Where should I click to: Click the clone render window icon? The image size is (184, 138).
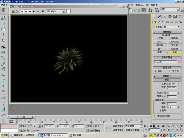point(17,11)
